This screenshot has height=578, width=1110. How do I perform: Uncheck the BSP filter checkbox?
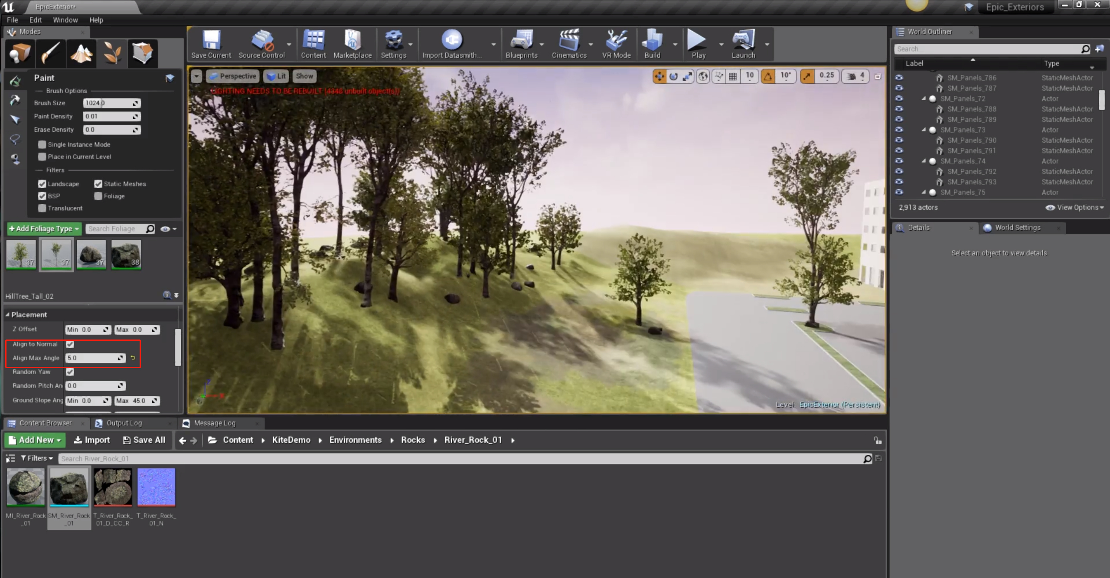[x=42, y=196]
